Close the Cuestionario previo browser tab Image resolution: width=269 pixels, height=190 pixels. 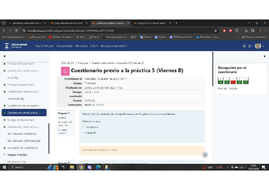pyautogui.click(x=128, y=23)
